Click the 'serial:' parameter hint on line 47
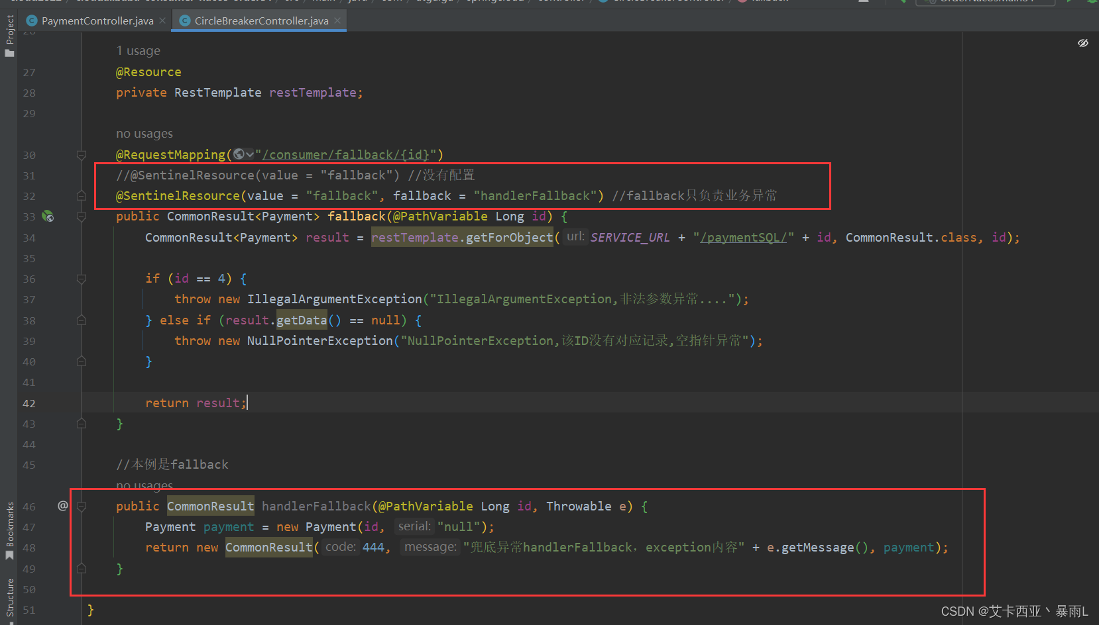 pos(414,526)
